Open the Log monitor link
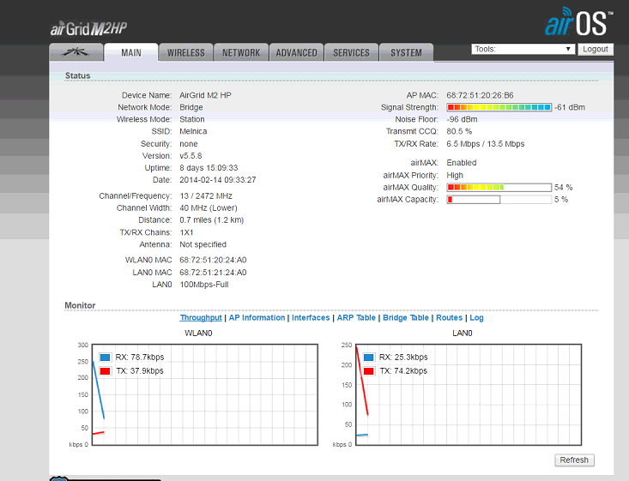 coord(476,317)
